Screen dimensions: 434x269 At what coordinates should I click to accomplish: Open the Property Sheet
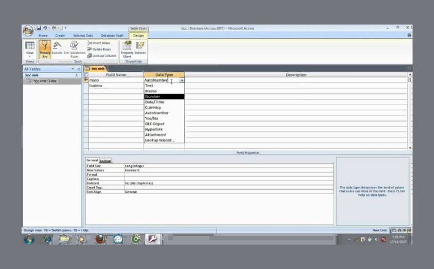click(127, 49)
